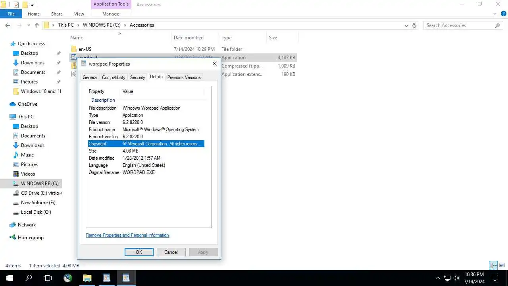Image resolution: width=508 pixels, height=286 pixels.
Task: Open pinned Desktop under Quick access
Action: [x=29, y=53]
